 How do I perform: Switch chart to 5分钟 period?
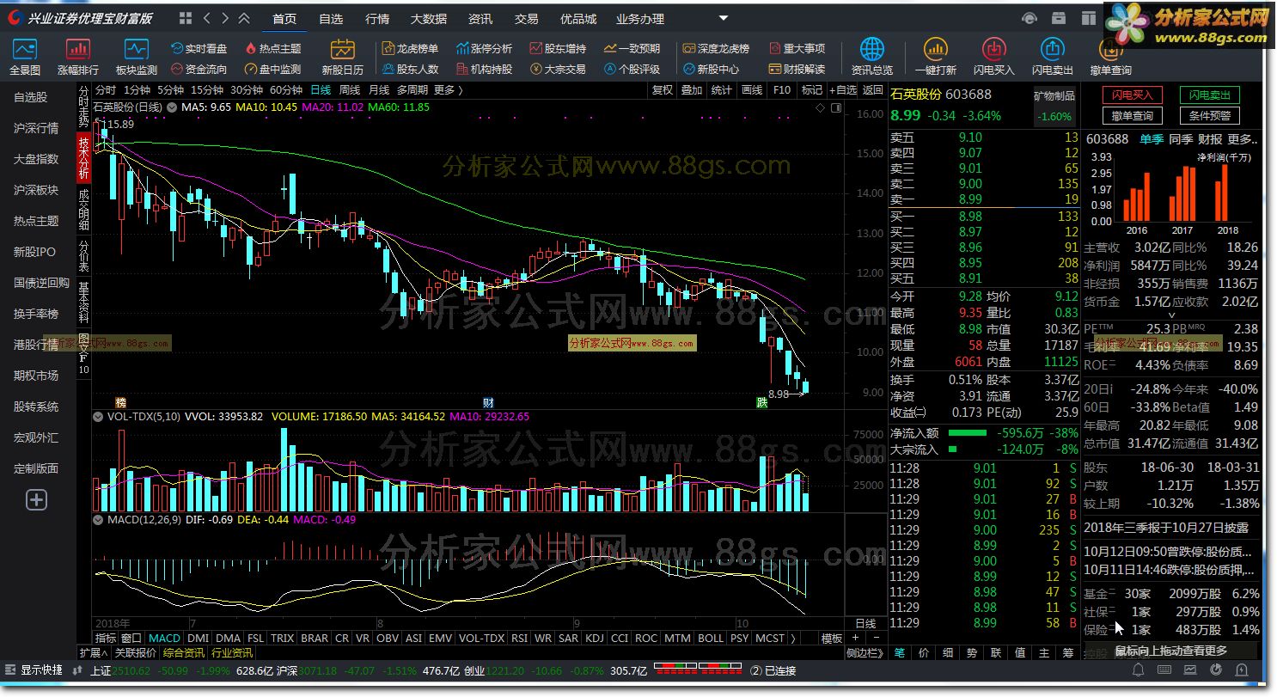click(x=170, y=89)
